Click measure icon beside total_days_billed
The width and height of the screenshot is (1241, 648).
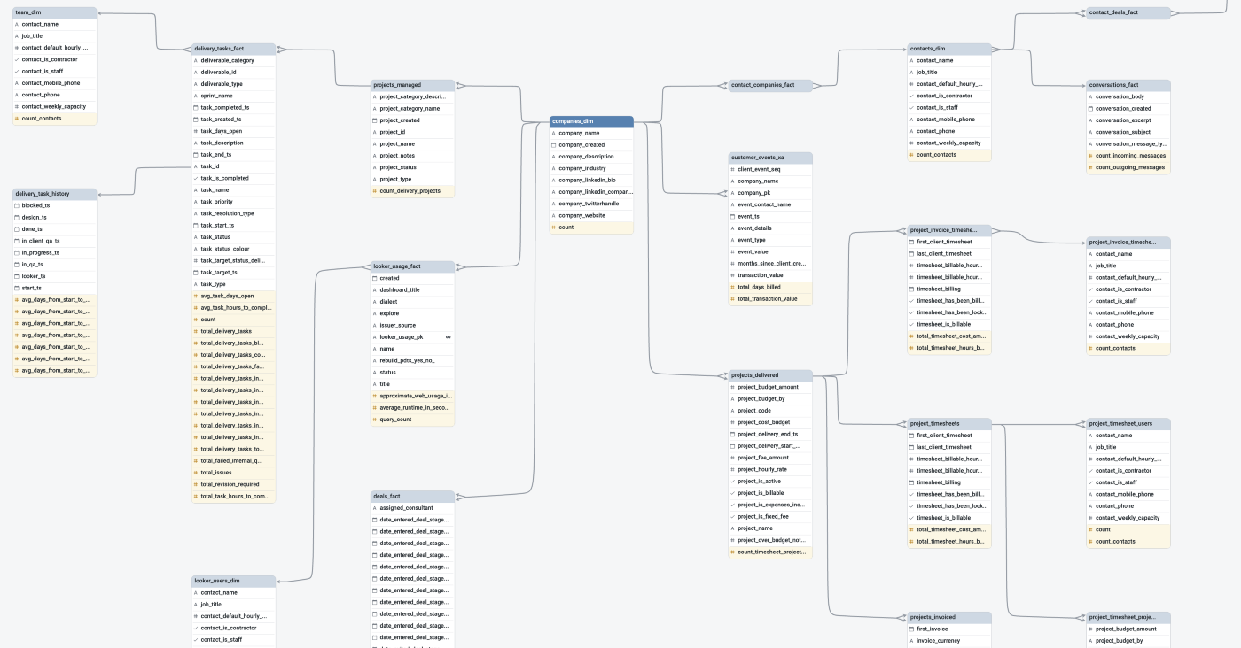point(732,287)
